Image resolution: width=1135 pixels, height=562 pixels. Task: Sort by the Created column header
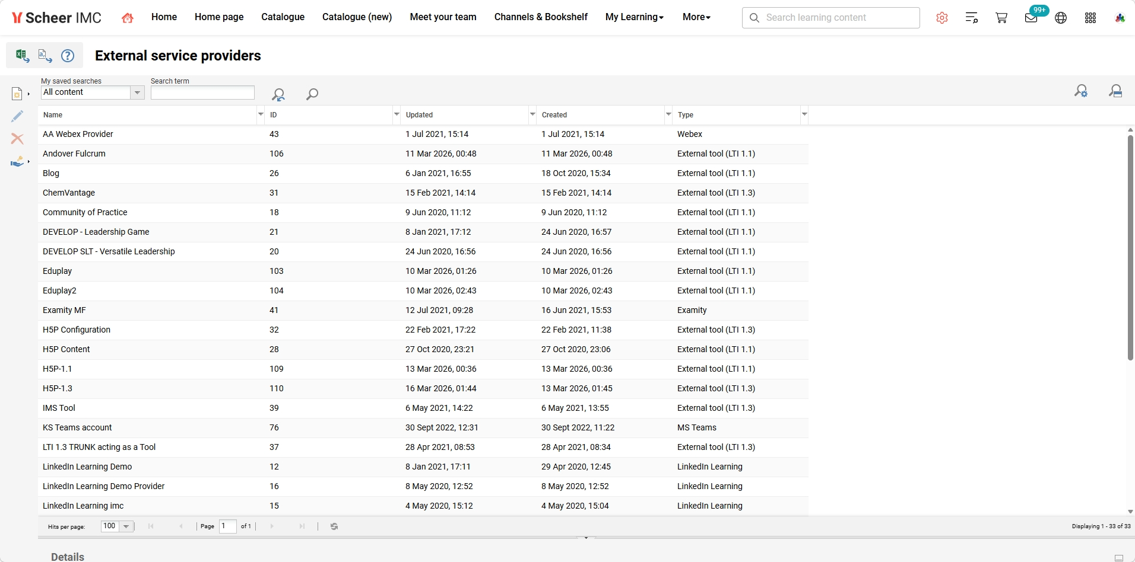coord(601,115)
